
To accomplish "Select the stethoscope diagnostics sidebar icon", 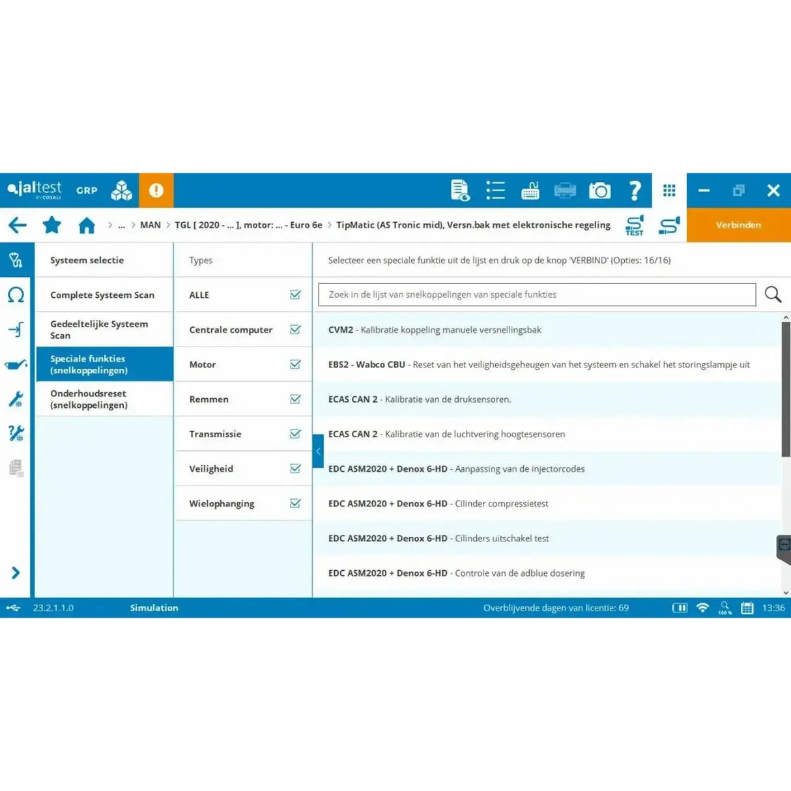I will 16,260.
